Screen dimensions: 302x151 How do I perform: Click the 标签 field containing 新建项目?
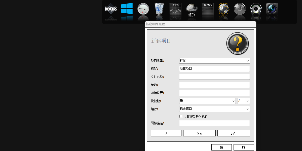pos(214,69)
